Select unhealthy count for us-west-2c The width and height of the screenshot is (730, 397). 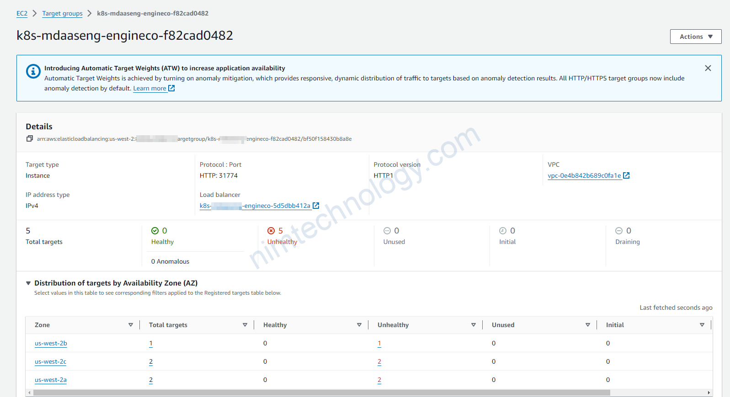379,361
